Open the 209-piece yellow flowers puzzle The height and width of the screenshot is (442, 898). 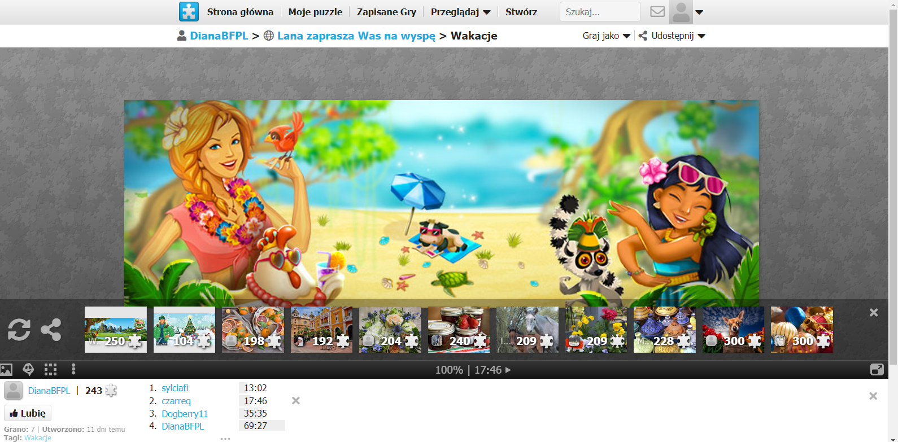point(596,330)
